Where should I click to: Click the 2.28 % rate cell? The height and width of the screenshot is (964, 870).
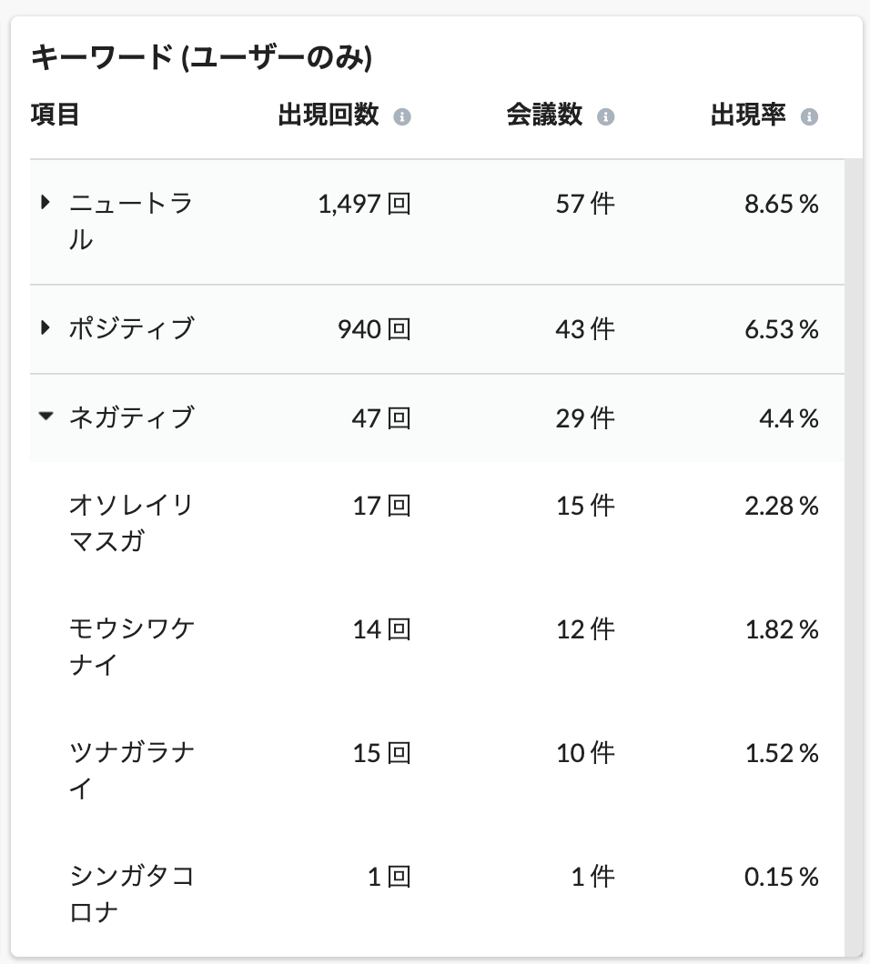[x=782, y=506]
